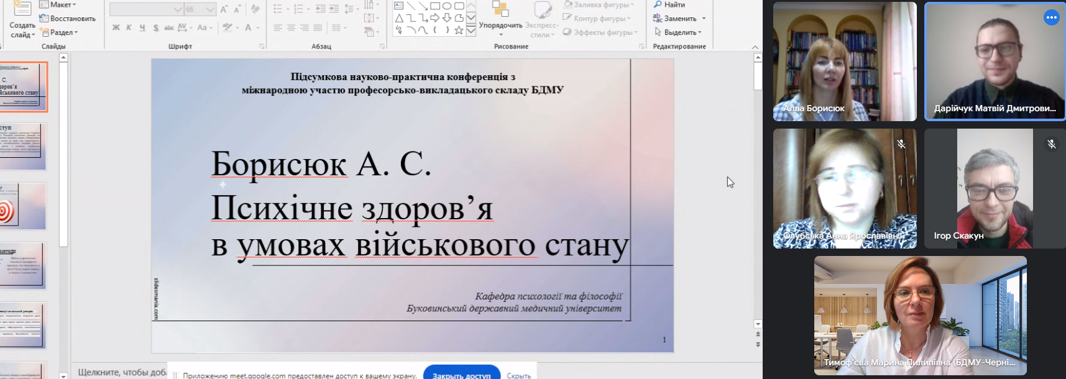Click the next slide double-arrow button

click(758, 344)
